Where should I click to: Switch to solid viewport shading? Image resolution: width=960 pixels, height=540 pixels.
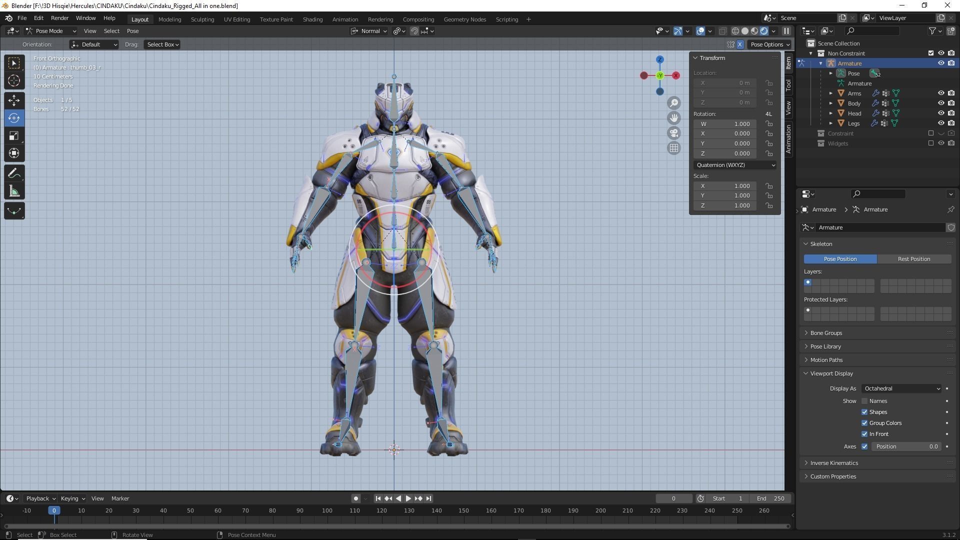point(745,31)
